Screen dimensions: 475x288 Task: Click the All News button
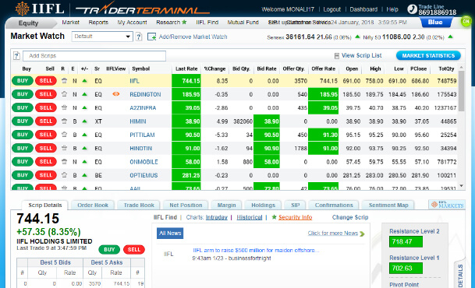coord(170,234)
